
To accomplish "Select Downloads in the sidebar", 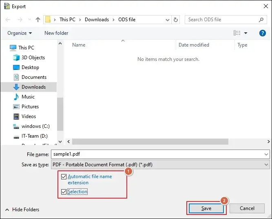I will tap(29, 87).
